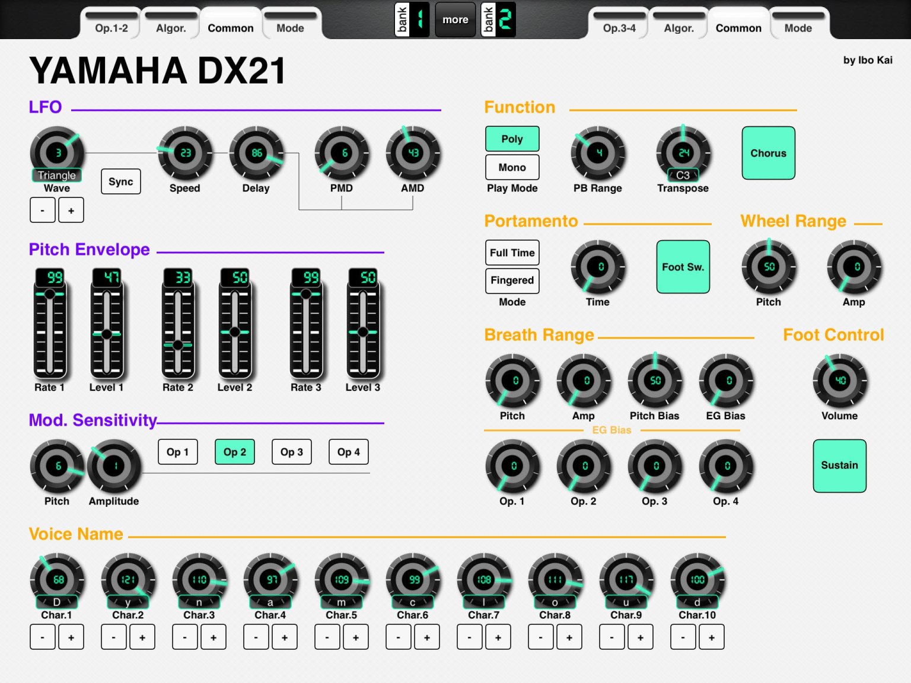Decrease LFO Wave with minus button
911x683 pixels.
[43, 210]
